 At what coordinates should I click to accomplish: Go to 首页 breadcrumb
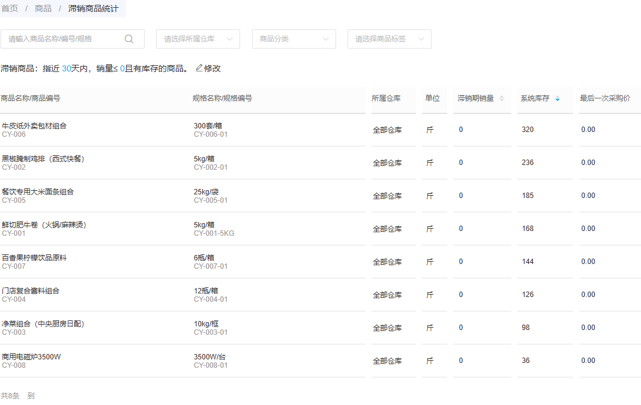(10, 8)
